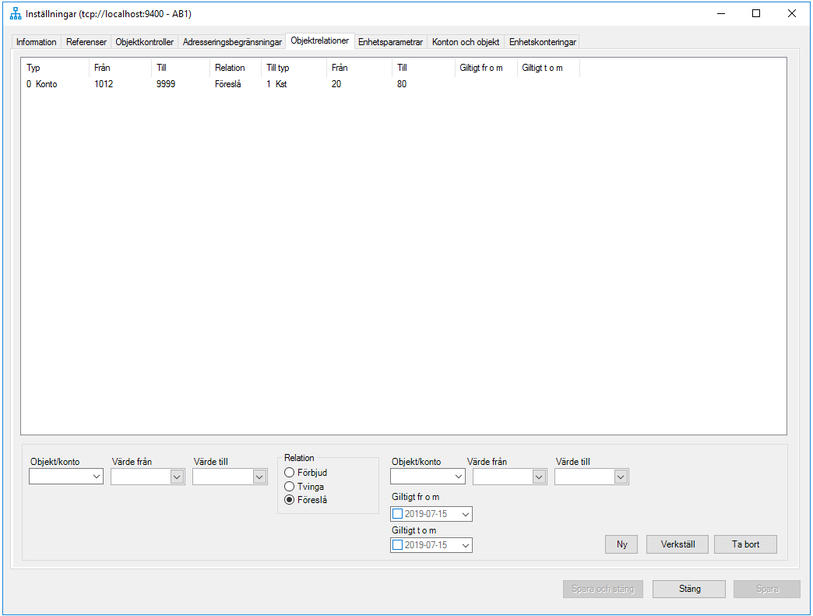813x616 pixels.
Task: Click the application icon in the title bar
Action: tap(15, 12)
